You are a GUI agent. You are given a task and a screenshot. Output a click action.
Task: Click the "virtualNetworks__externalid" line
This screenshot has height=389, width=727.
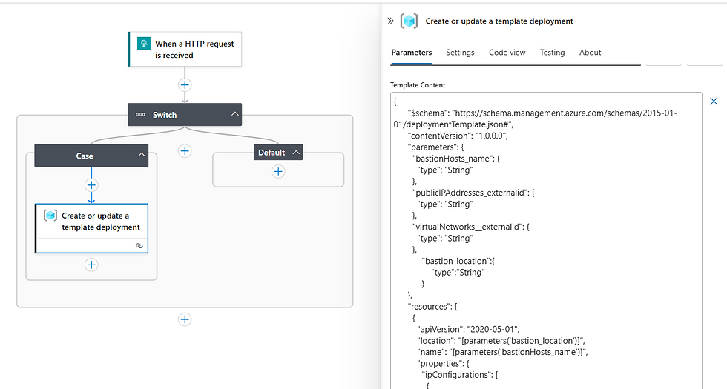coord(471,227)
